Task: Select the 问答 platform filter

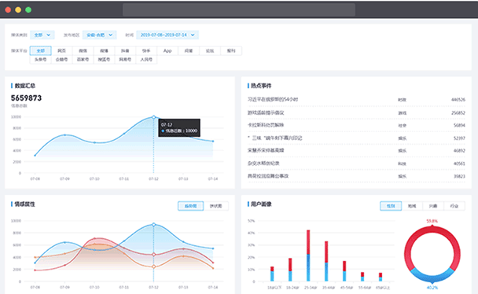Action: click(x=189, y=50)
